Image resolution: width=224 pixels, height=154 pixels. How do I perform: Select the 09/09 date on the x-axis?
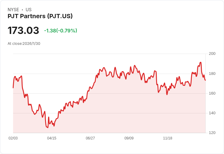129,138
